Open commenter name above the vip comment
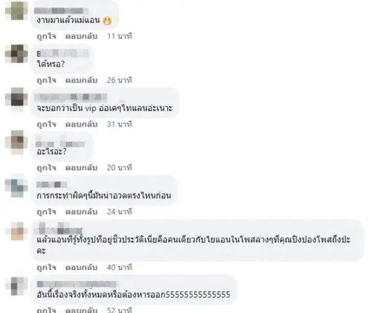This screenshot has height=313, width=374. pyautogui.click(x=71, y=97)
